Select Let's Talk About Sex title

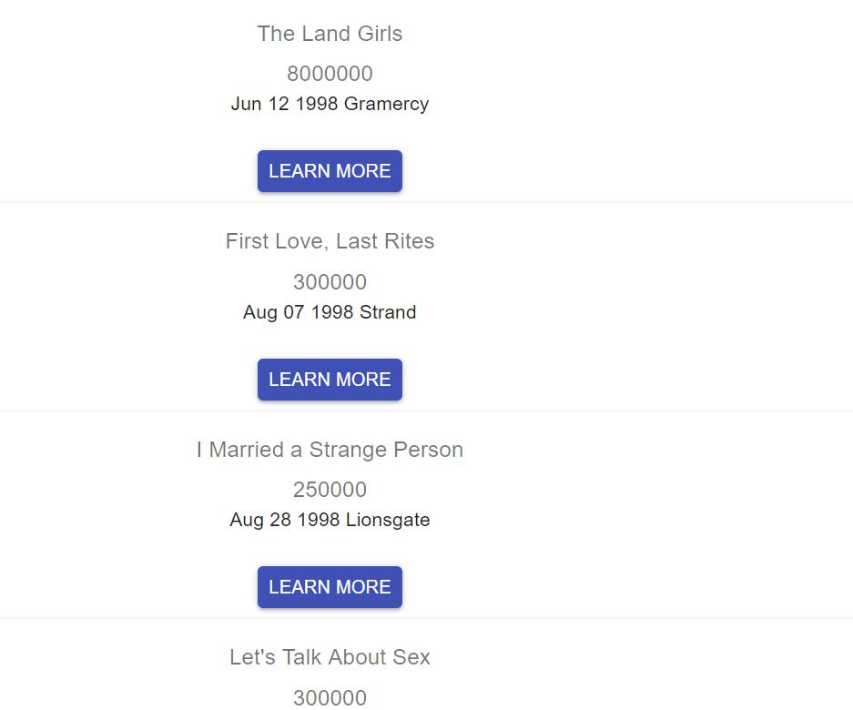[x=330, y=657]
